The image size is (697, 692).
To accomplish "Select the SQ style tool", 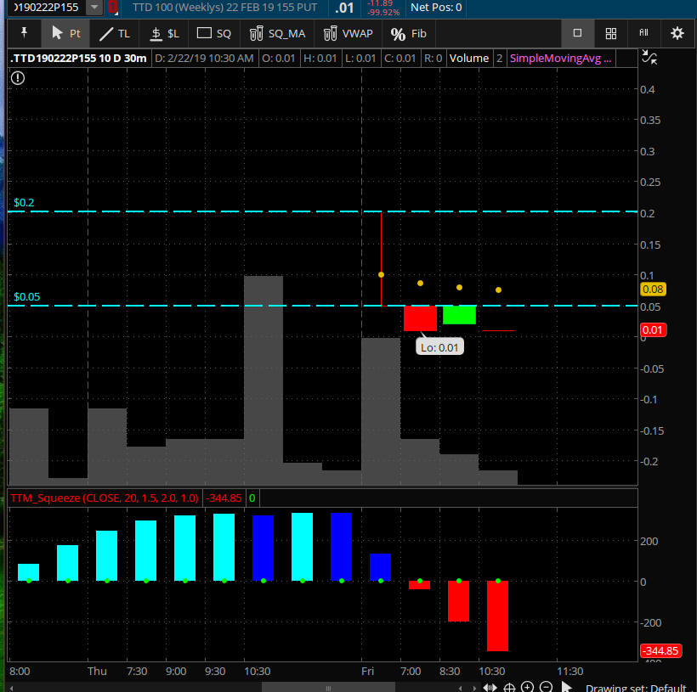I will 213,34.
